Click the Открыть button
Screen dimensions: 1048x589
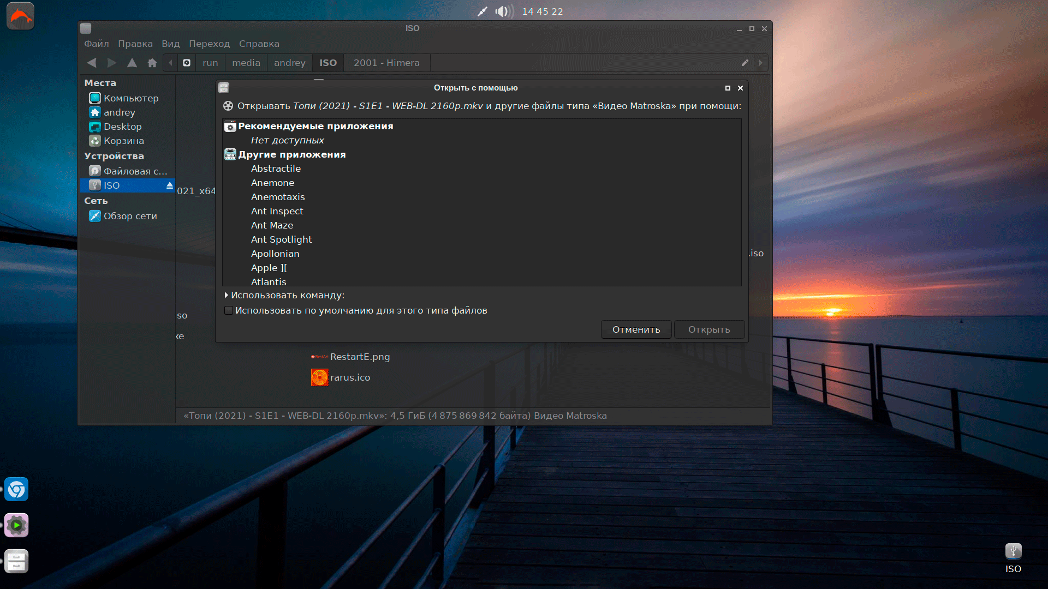(708, 329)
